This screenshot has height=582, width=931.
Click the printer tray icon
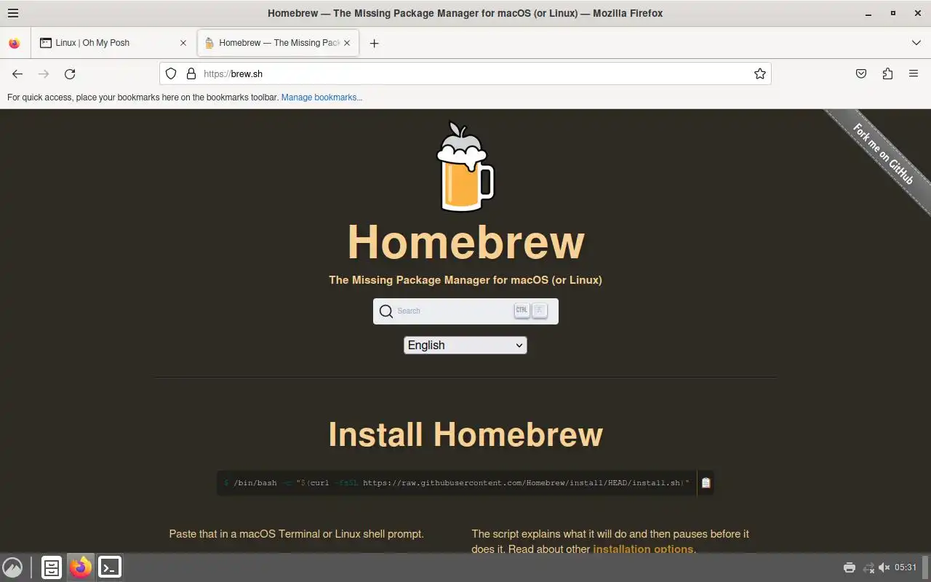(849, 567)
